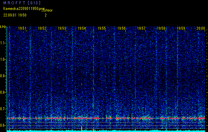The image size is (208, 132).
Task: Click the 19:54 time axis label
Action: 82,28
